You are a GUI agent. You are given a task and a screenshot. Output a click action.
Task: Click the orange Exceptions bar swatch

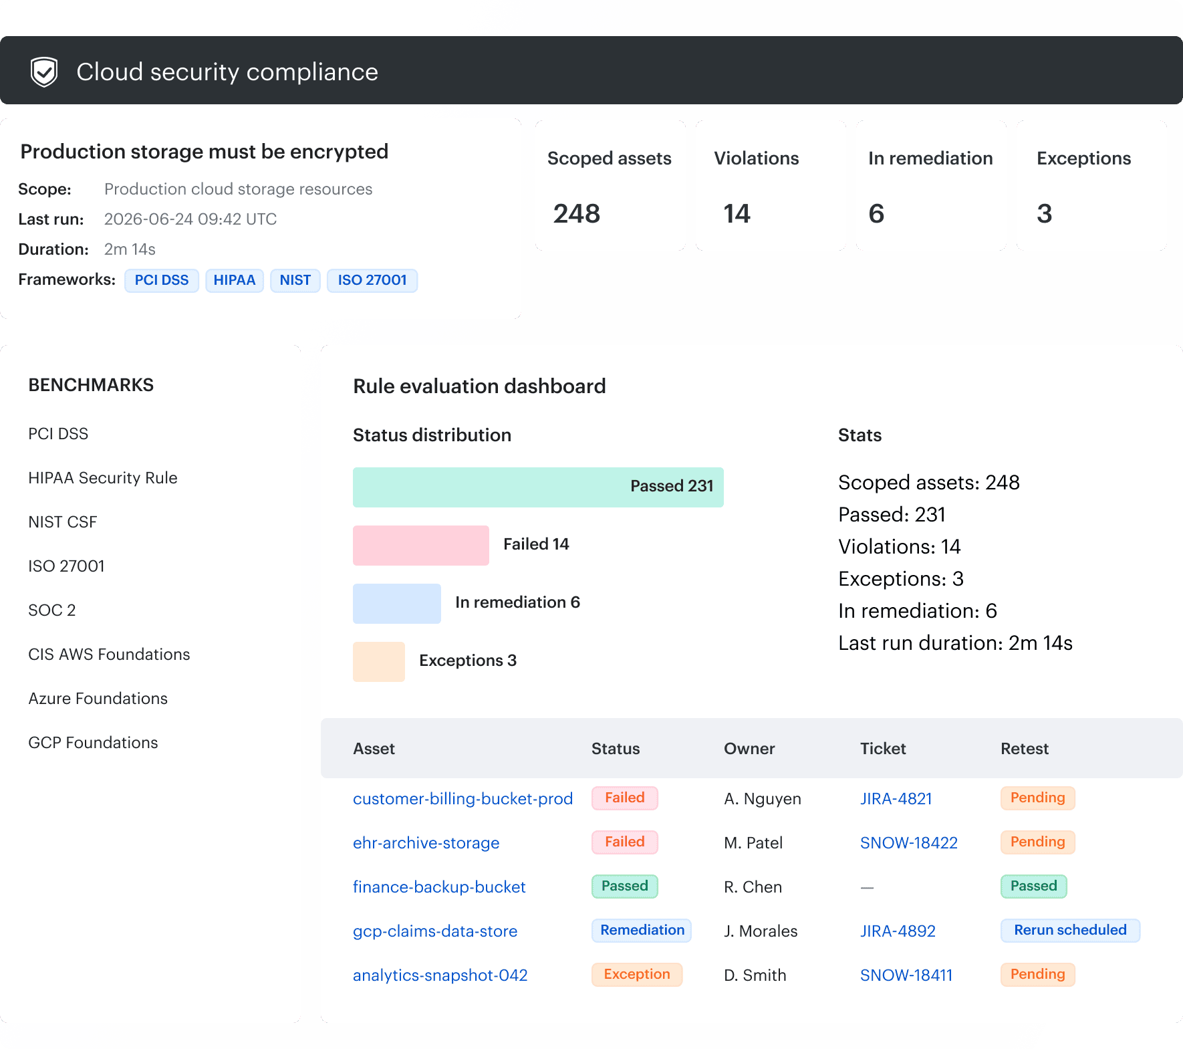coord(379,661)
